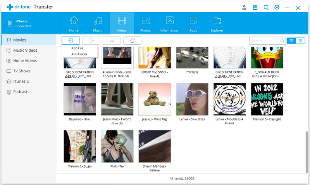
Task: Select Home Videos in the sidebar
Action: [29, 61]
